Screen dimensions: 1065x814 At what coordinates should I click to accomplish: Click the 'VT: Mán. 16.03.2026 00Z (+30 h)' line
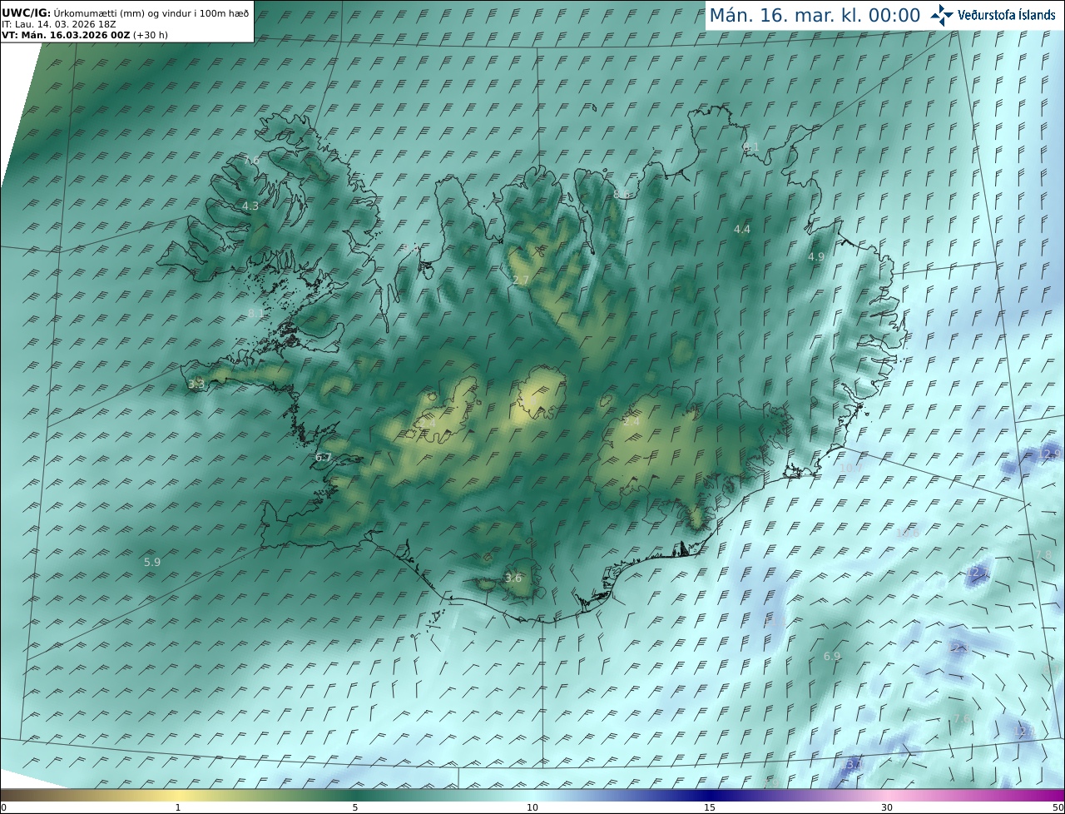84,35
